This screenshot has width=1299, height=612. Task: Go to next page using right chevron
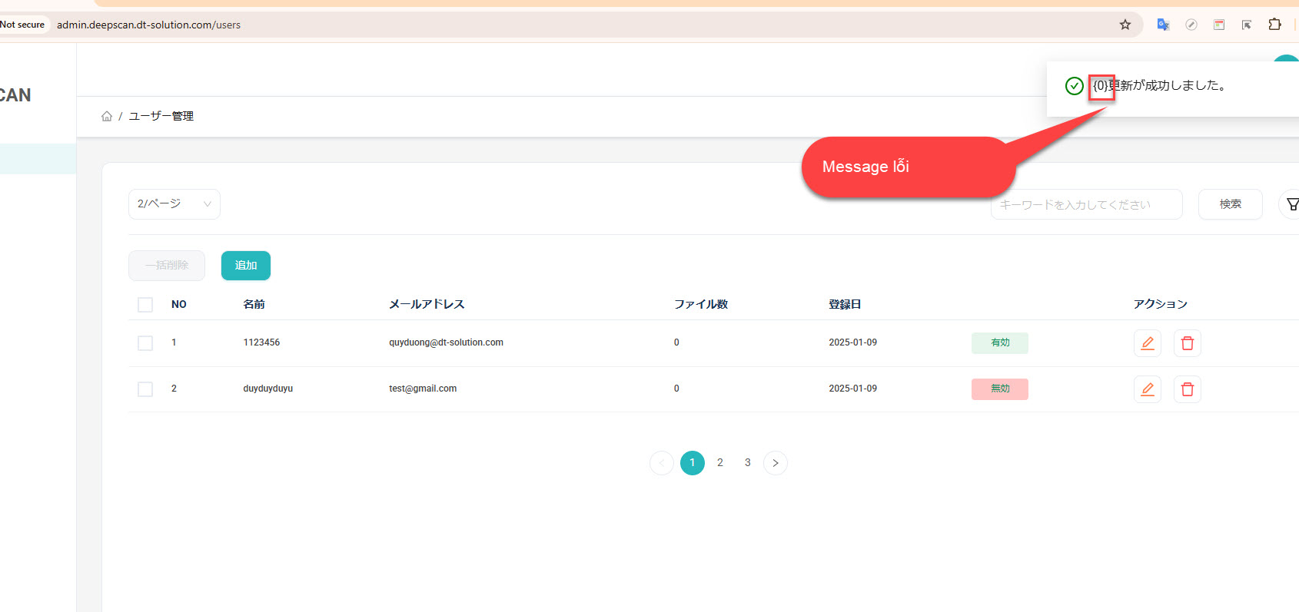click(x=775, y=463)
